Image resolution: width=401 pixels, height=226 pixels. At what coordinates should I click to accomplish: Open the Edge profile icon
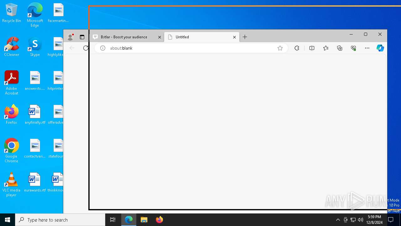point(70,37)
